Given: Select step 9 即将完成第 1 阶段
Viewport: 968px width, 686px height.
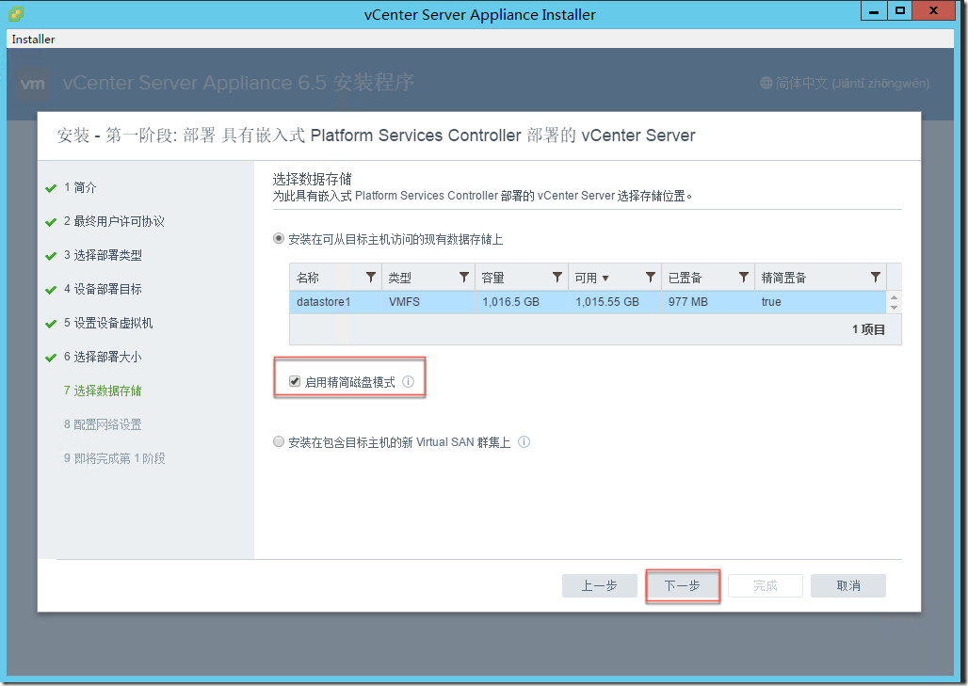Looking at the screenshot, I should (115, 458).
